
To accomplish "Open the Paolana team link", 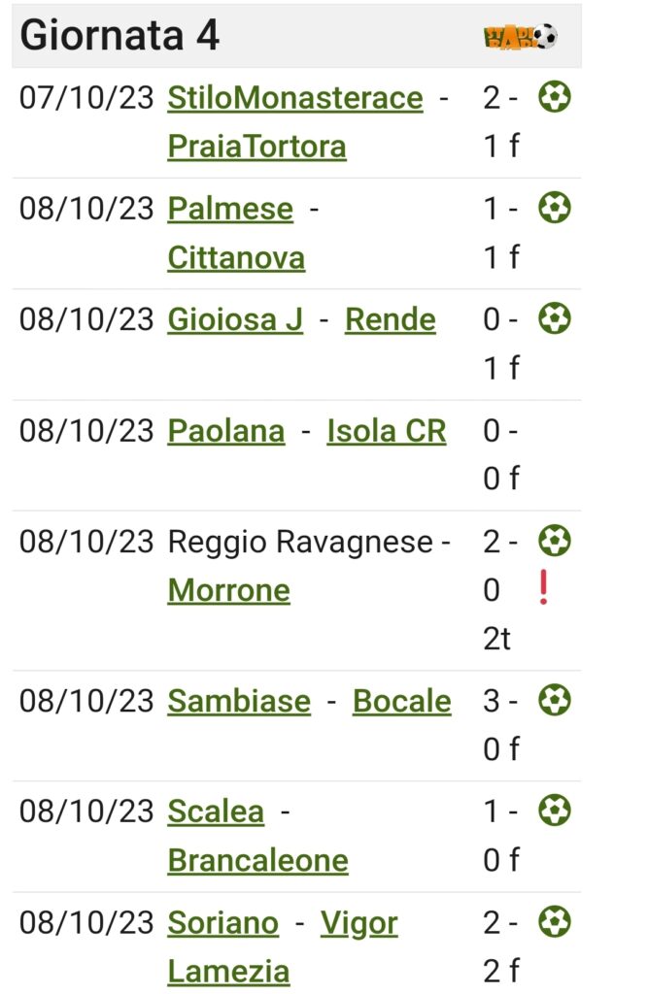I will (226, 431).
